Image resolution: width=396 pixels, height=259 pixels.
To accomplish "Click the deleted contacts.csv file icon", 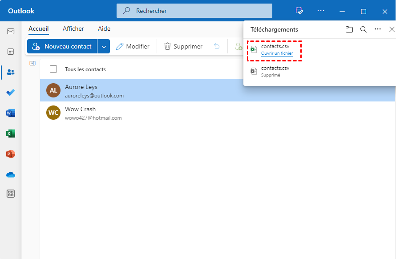I will click(x=254, y=71).
